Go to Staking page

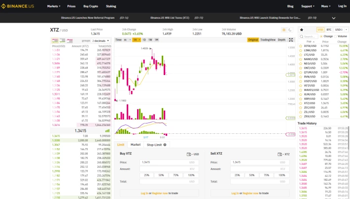click(111, 6)
